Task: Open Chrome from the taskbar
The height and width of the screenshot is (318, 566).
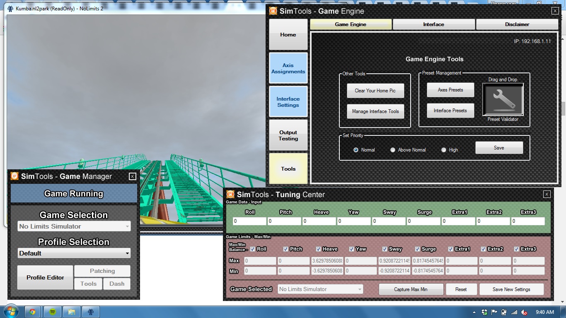Action: pos(33,312)
